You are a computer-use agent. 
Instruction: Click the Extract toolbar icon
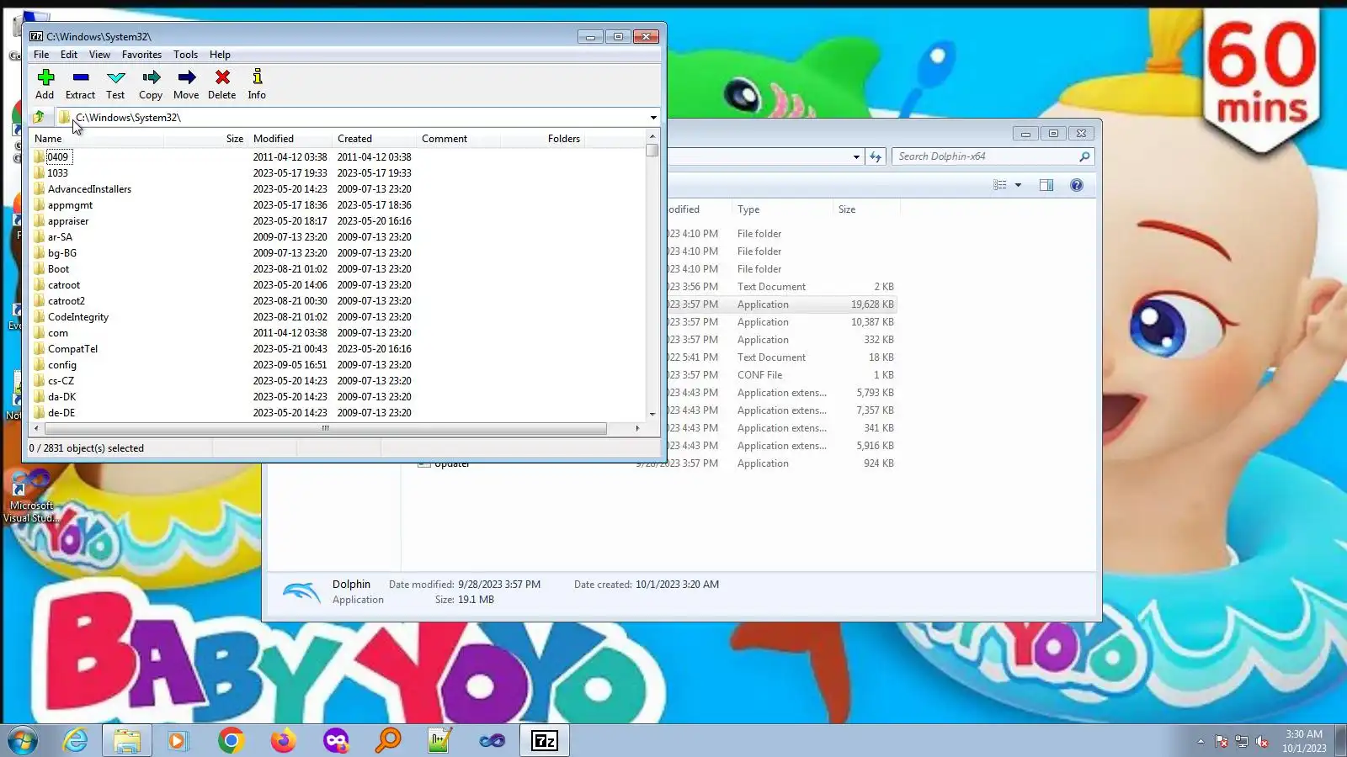[81, 84]
